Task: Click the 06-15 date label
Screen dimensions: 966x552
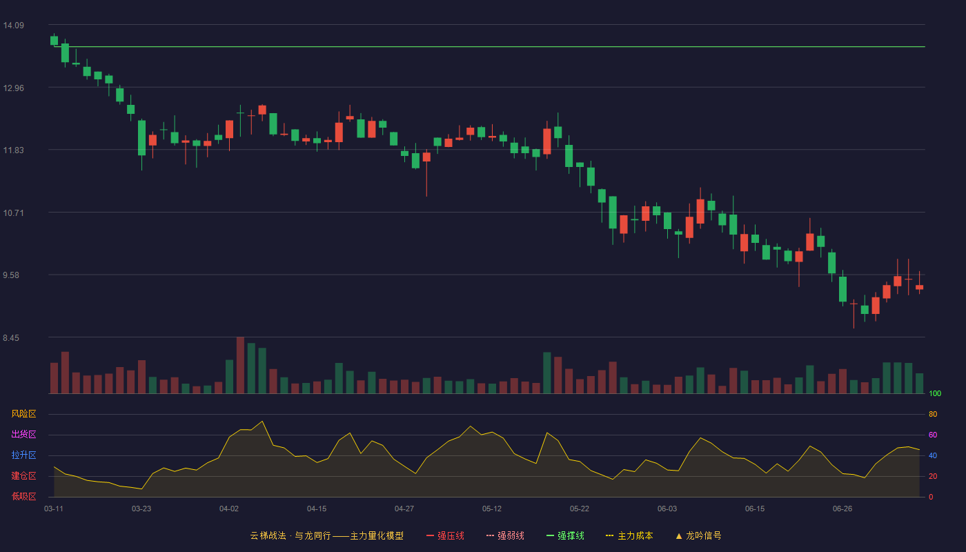Action: [x=755, y=509]
